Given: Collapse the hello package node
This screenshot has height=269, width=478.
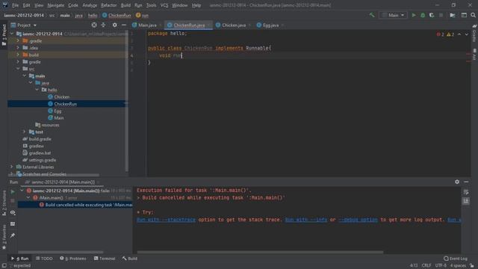Looking at the screenshot, I should pos(37,90).
